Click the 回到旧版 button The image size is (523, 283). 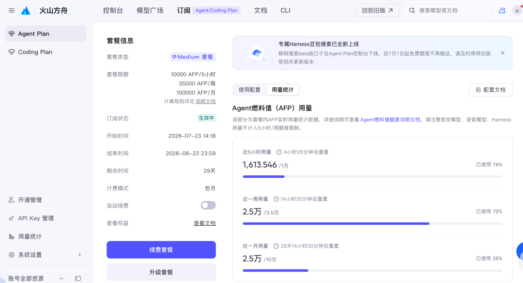click(x=378, y=10)
